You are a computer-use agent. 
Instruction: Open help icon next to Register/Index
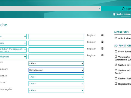(x=116, y=84)
